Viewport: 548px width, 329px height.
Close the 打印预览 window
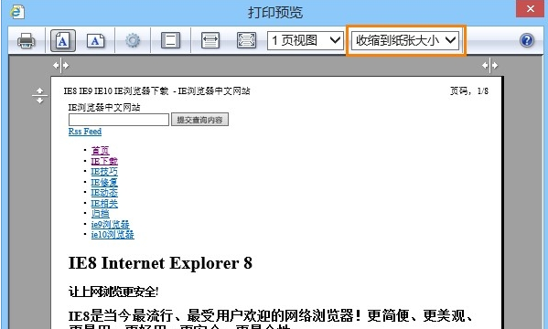(530, 9)
